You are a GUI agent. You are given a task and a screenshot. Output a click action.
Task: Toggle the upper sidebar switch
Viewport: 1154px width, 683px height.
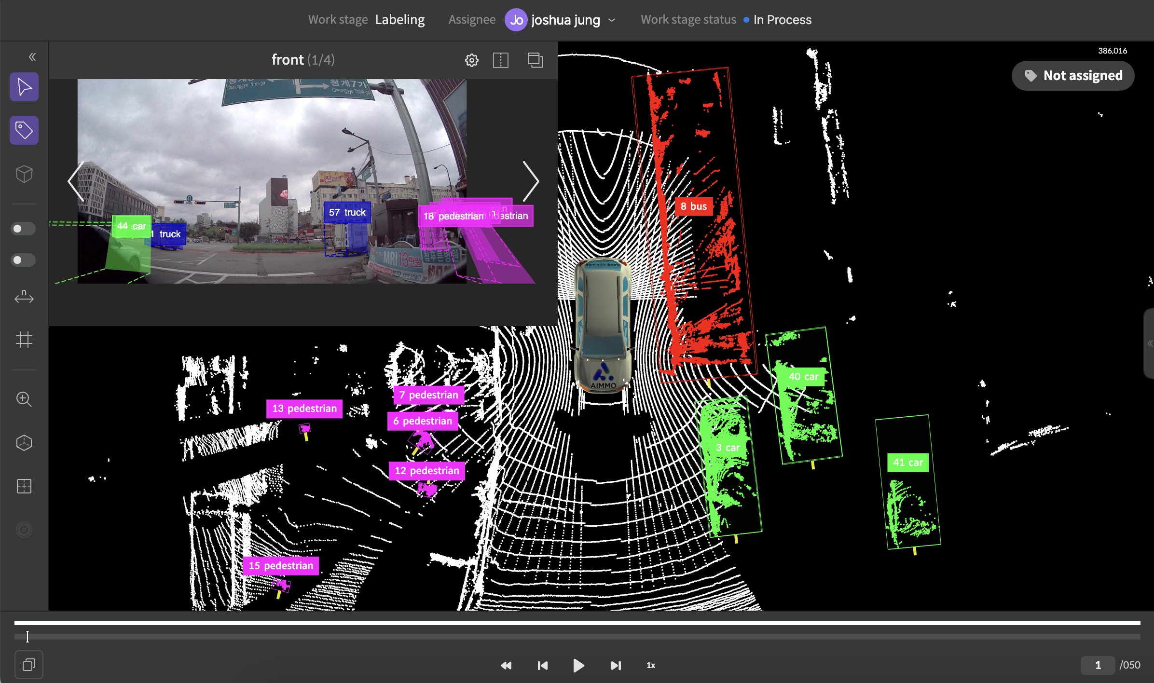coord(23,229)
